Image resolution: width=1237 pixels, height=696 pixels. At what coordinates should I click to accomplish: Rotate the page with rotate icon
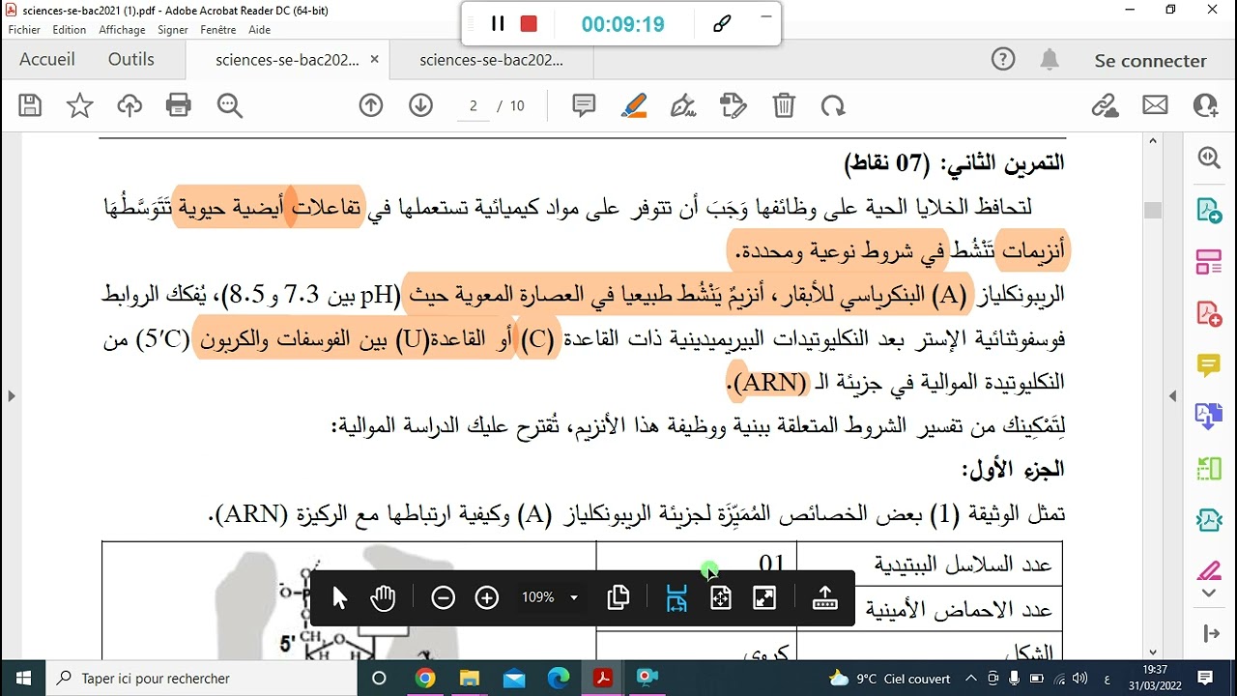(833, 105)
